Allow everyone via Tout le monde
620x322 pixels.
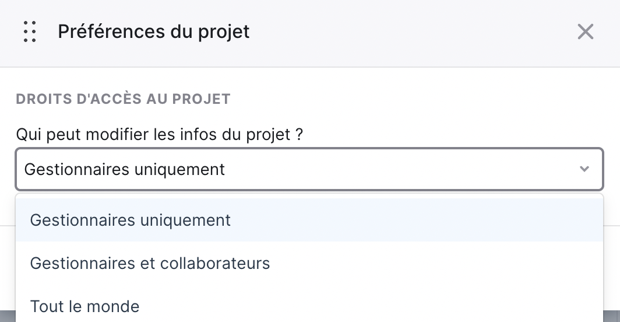[x=309, y=306]
